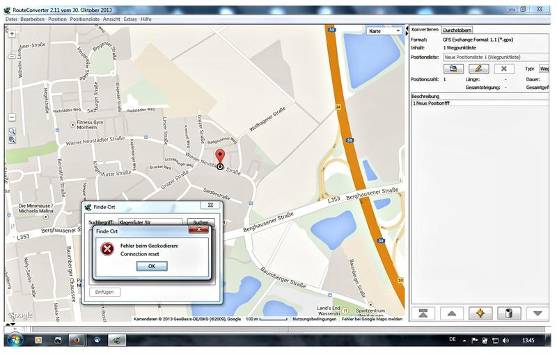Viewport: 557px width, 355px height.
Task: Open the Positionsliste menu
Action: pyautogui.click(x=84, y=19)
